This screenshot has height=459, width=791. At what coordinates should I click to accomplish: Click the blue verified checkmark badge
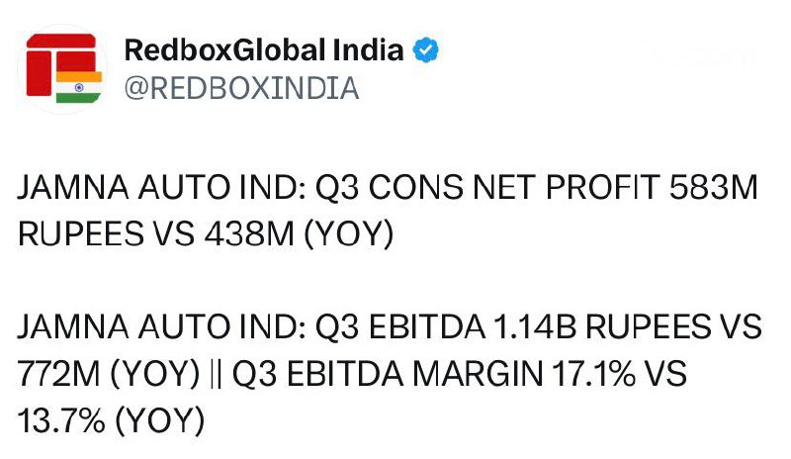coord(427,50)
